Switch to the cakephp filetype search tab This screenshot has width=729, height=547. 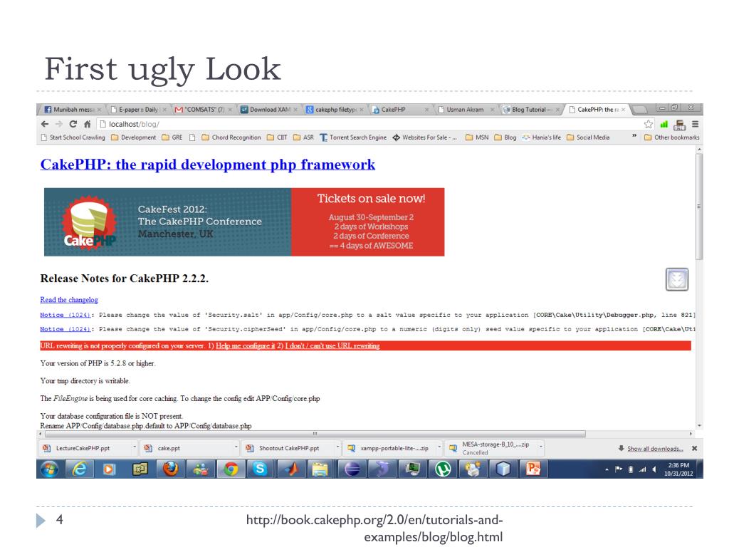tap(336, 109)
